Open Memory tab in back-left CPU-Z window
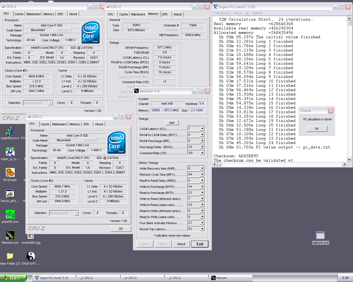The width and height of the screenshot is (353, 282). (x=49, y=14)
